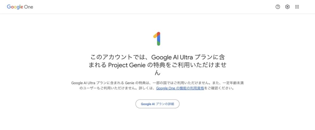The image size is (315, 130).
Task: Click the "ご利用いただけませ" text in the heading
Action: coord(196,65)
